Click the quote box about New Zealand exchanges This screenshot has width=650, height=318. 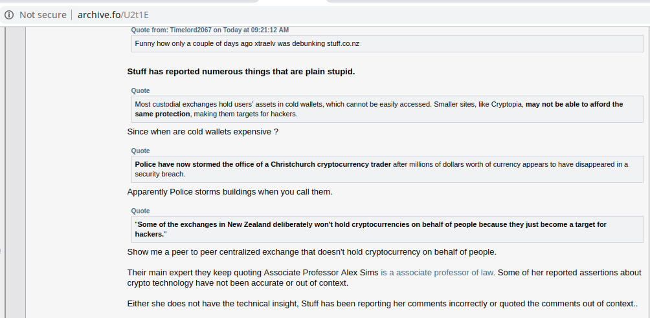(x=387, y=229)
